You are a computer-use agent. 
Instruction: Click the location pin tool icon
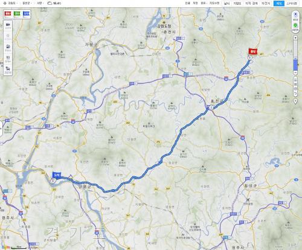(x=295, y=101)
